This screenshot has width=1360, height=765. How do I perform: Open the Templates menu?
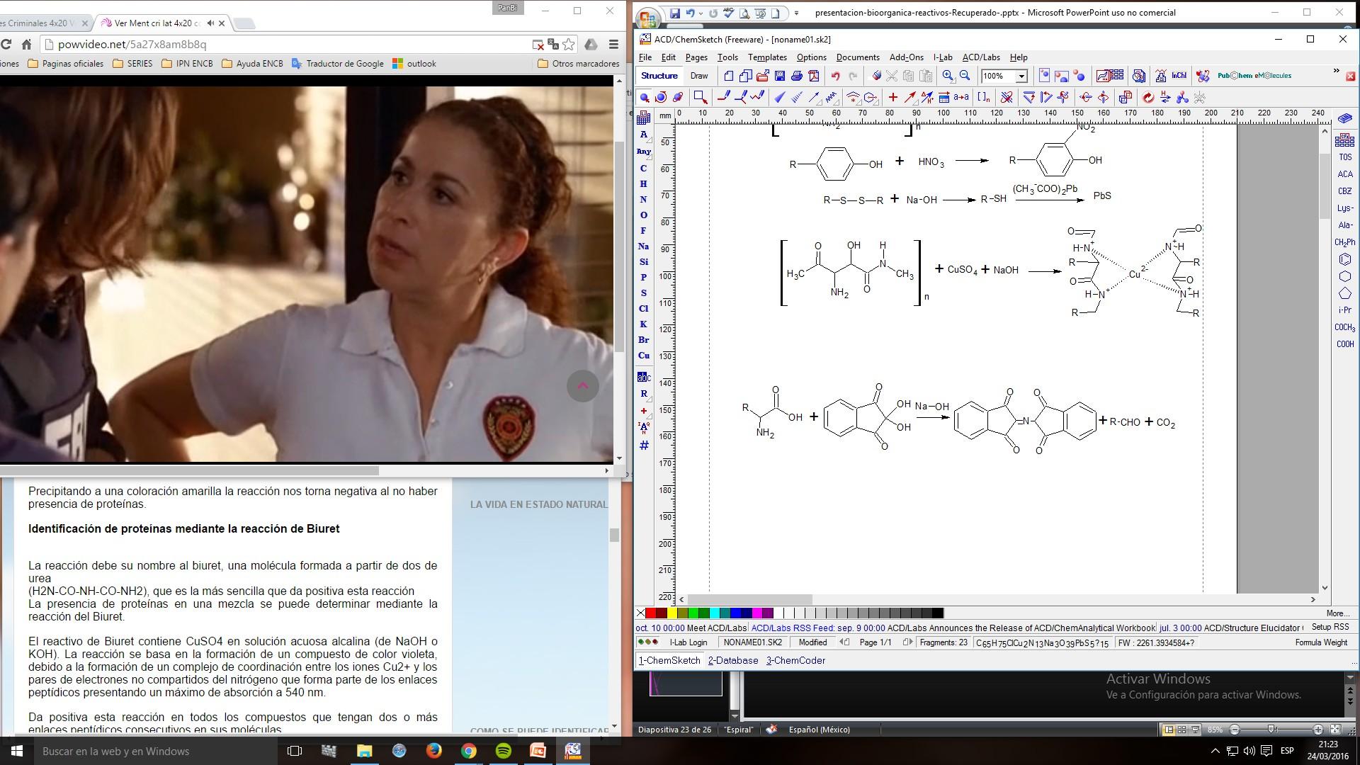(766, 57)
